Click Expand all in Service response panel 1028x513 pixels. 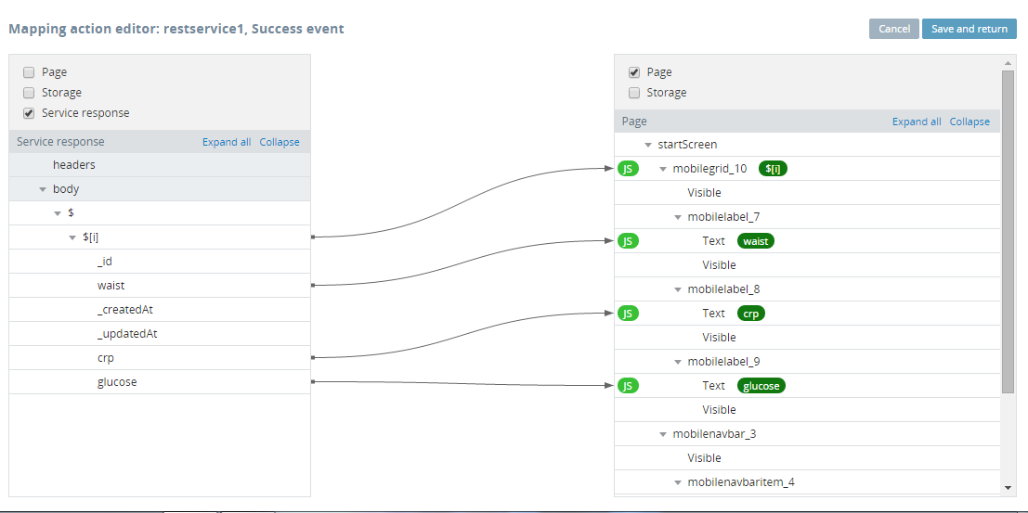click(227, 142)
